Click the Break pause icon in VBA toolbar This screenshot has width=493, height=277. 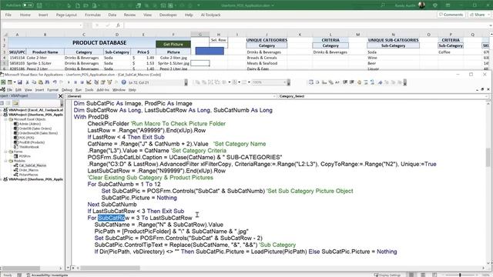pyautogui.click(x=75, y=82)
